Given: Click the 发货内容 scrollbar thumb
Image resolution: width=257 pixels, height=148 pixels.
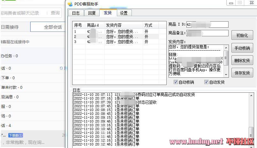Looking at the screenshot, I should 226,58.
